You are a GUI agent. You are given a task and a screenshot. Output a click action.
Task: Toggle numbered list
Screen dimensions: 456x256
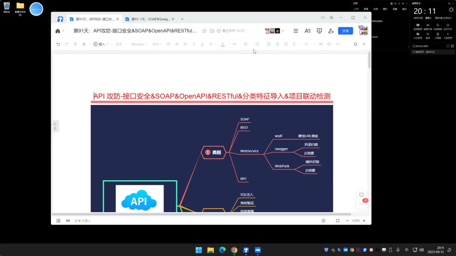[x=257, y=44]
